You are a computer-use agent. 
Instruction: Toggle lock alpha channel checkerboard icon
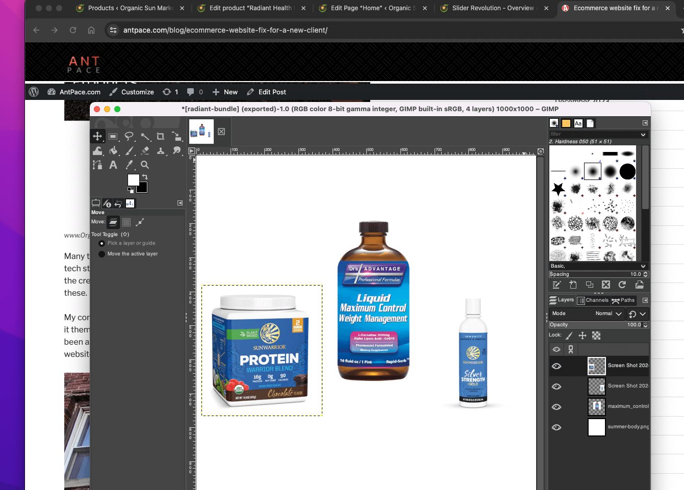[596, 336]
